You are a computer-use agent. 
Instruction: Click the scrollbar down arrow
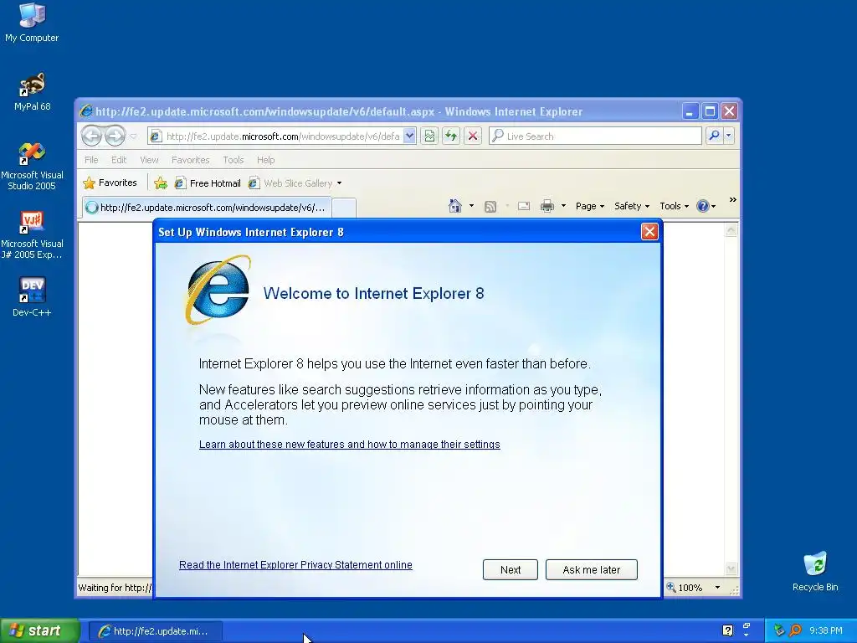click(x=731, y=569)
